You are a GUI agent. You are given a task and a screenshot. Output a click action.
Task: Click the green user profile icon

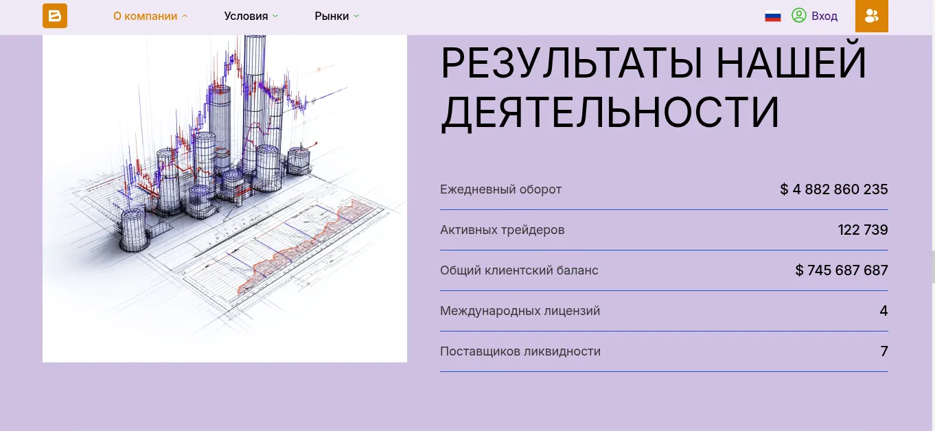pyautogui.click(x=799, y=16)
